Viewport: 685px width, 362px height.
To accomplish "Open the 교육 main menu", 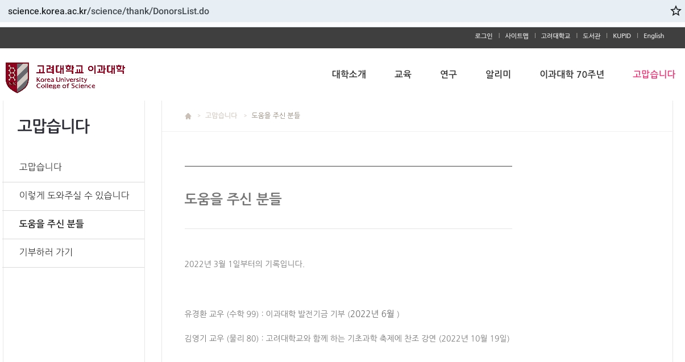I will 402,74.
